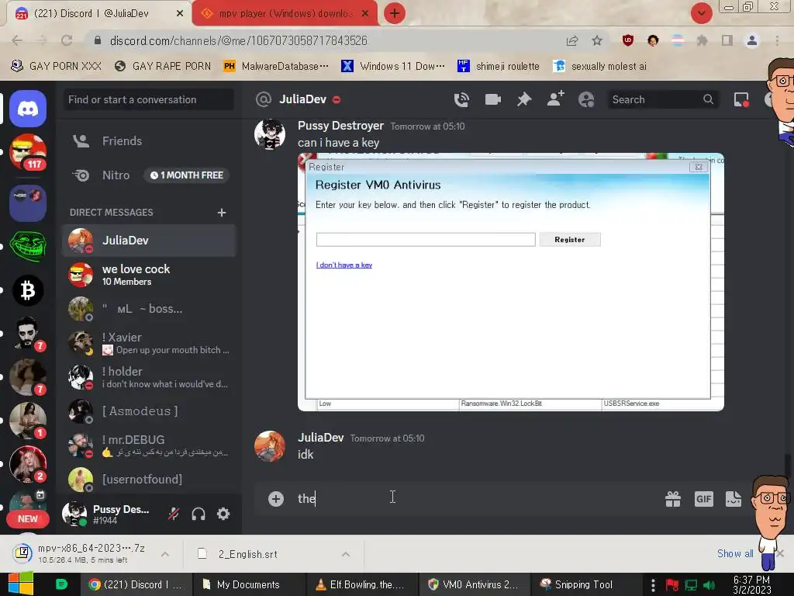This screenshot has height=596, width=794.
Task: Open the shimeji roulette bookmark
Action: (499, 66)
